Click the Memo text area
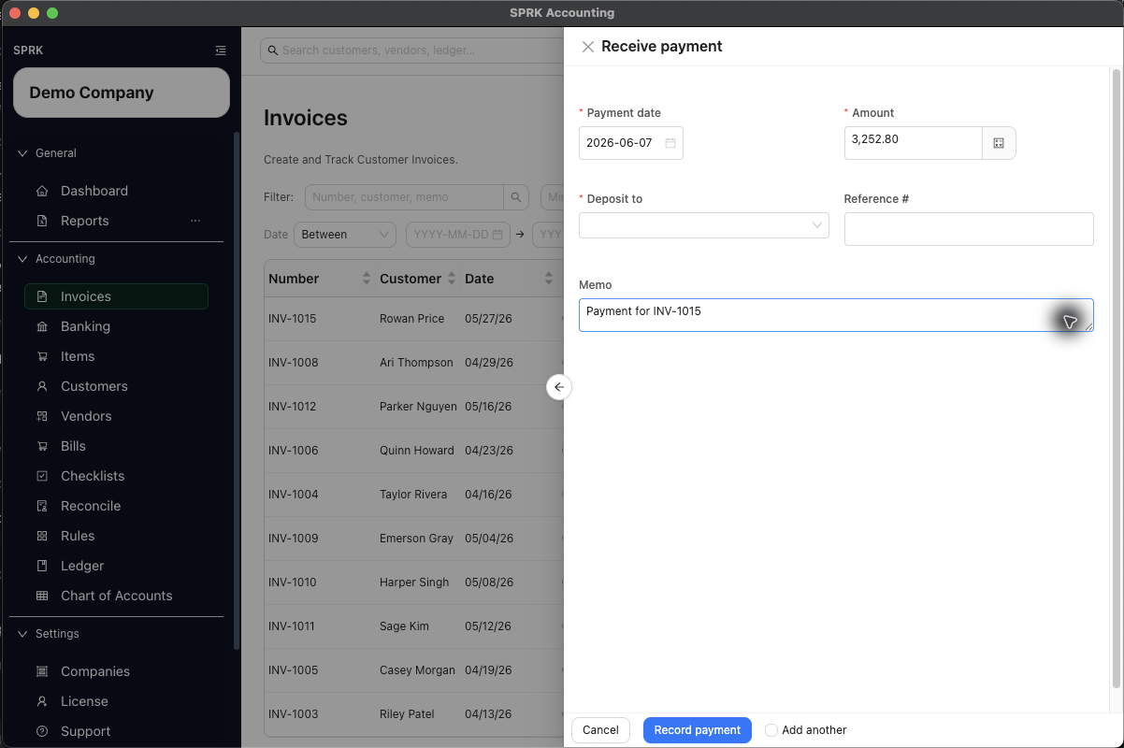 tap(836, 315)
